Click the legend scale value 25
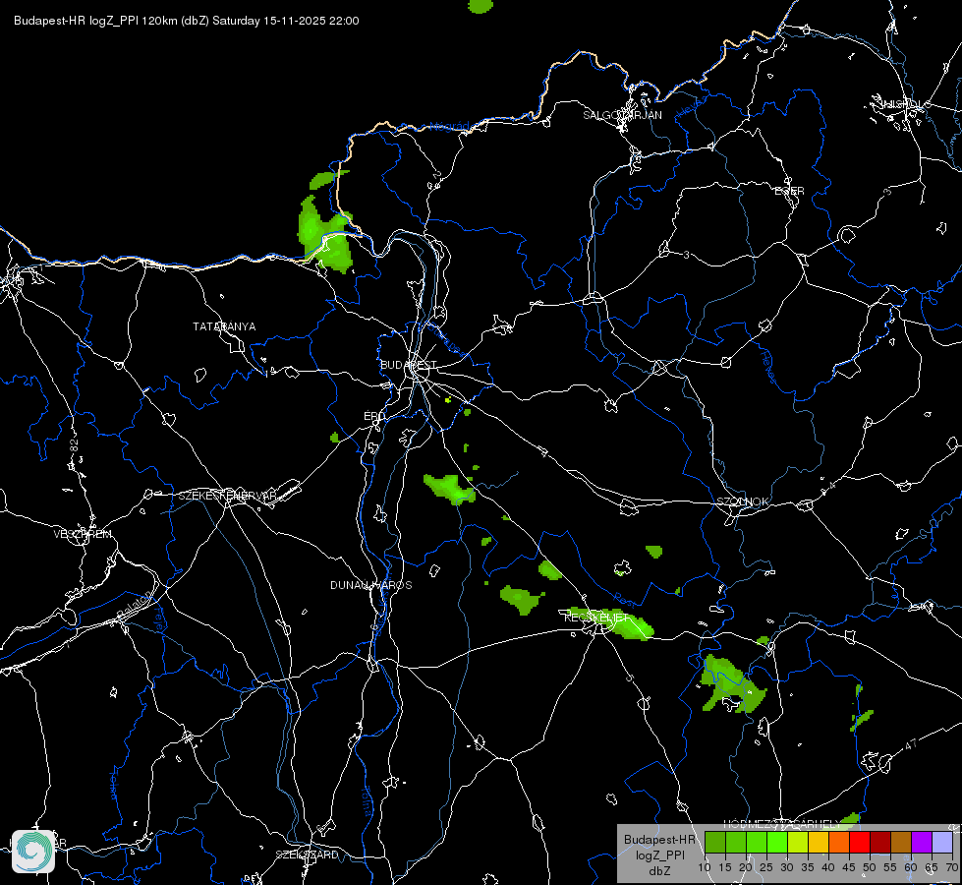The height and width of the screenshot is (885, 962). [766, 868]
